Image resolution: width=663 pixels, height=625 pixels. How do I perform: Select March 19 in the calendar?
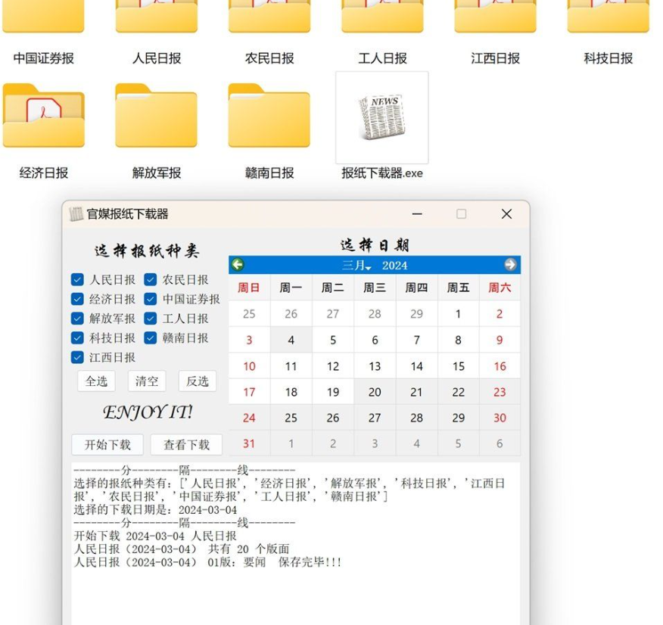[x=333, y=392]
